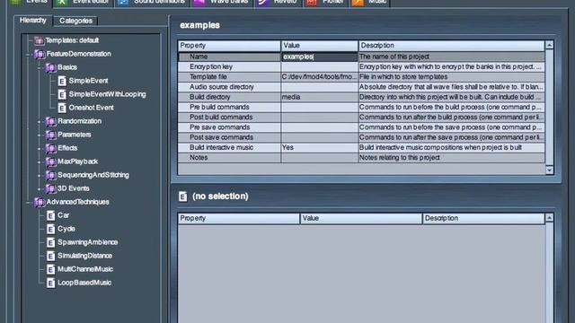
Task: Click the FeatureDemonstration group folder icon
Action: 40,54
